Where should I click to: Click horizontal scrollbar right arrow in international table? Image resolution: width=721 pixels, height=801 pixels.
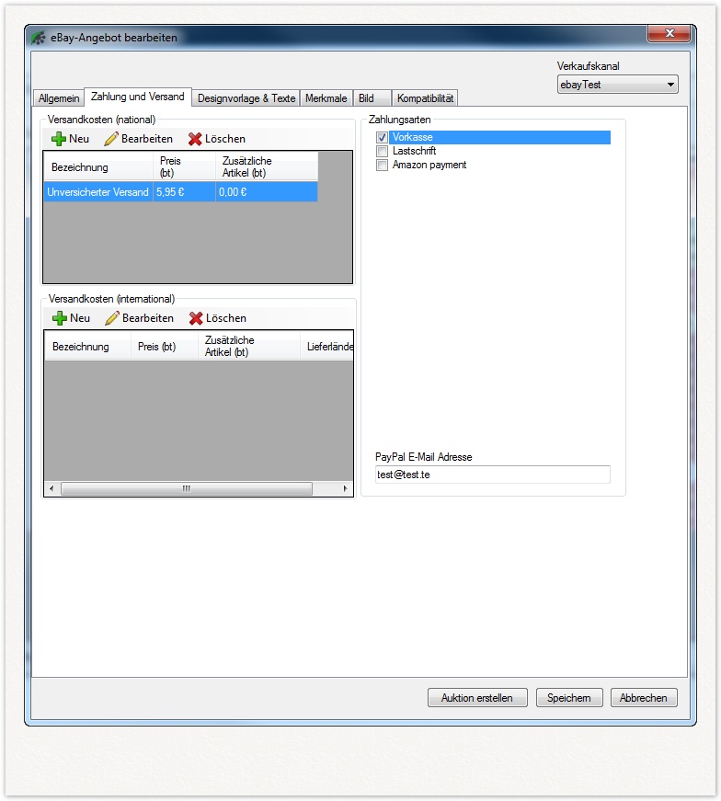coord(346,489)
